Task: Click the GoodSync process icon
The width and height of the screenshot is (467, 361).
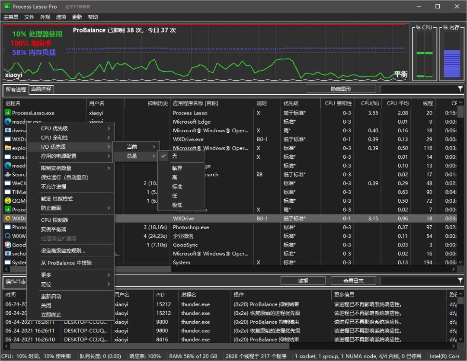Action: (x=8, y=245)
